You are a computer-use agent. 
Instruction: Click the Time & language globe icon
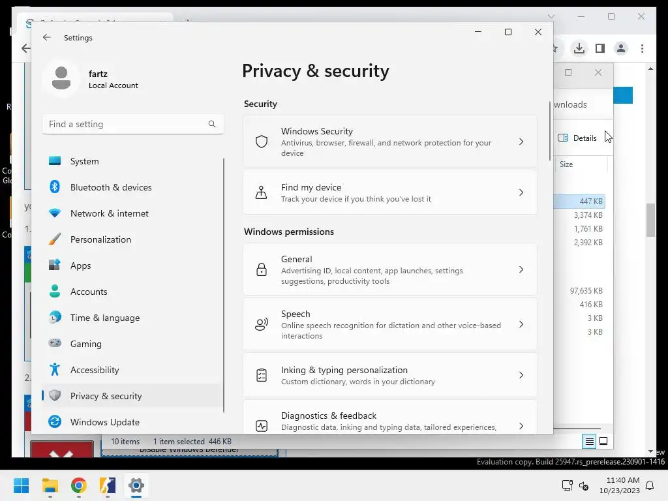[55, 317]
